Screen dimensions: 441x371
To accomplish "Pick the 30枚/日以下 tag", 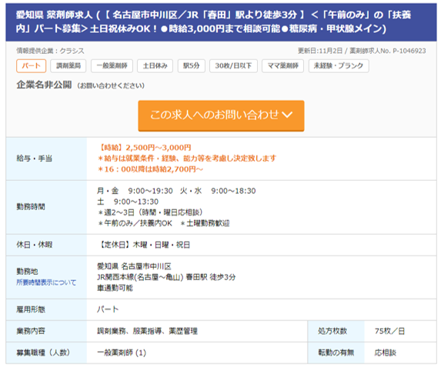I will pyautogui.click(x=233, y=66).
